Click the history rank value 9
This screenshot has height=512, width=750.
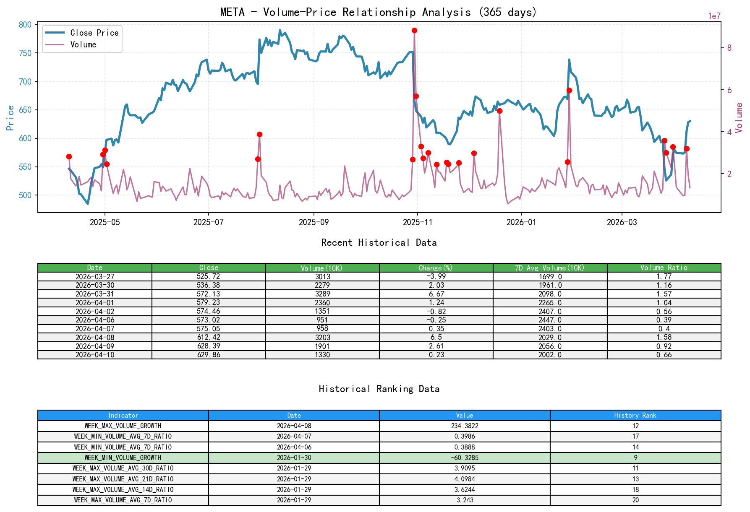tap(635, 458)
